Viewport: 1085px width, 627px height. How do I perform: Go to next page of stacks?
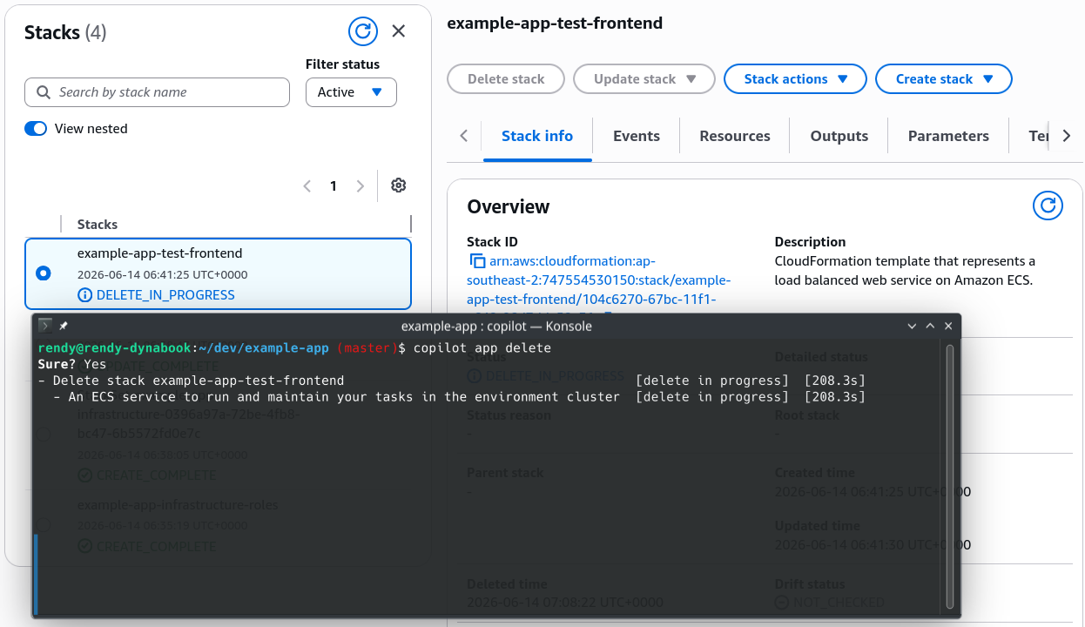[361, 186]
